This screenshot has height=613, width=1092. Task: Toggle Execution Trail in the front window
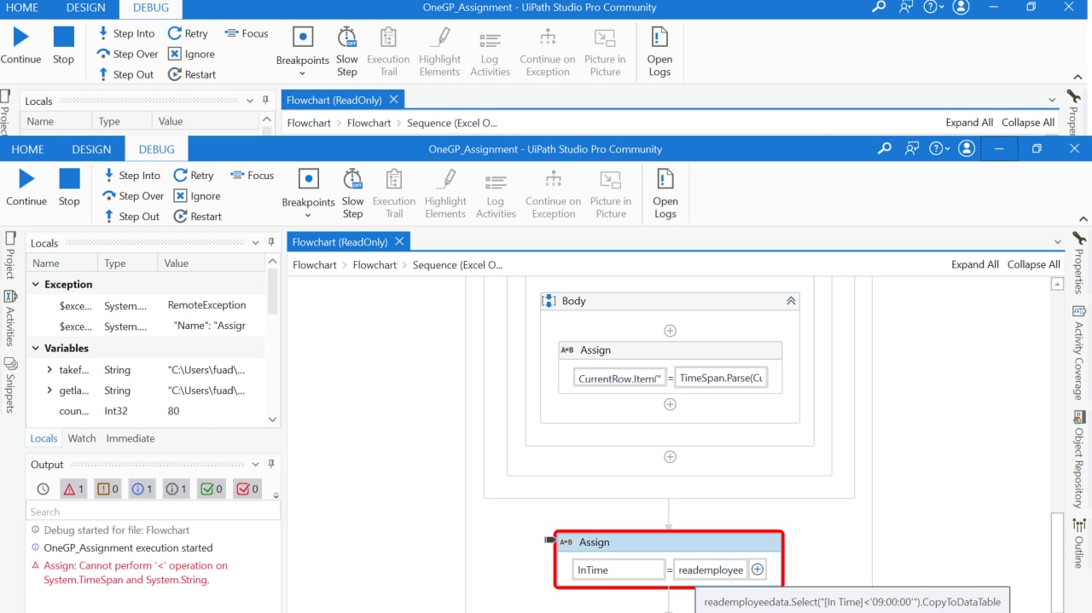(394, 194)
